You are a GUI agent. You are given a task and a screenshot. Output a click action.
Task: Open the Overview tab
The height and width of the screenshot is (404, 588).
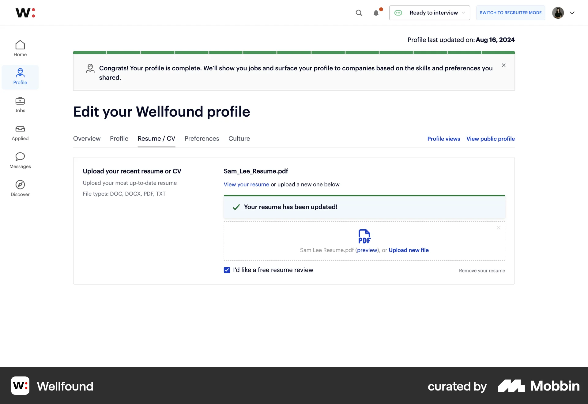click(x=87, y=139)
